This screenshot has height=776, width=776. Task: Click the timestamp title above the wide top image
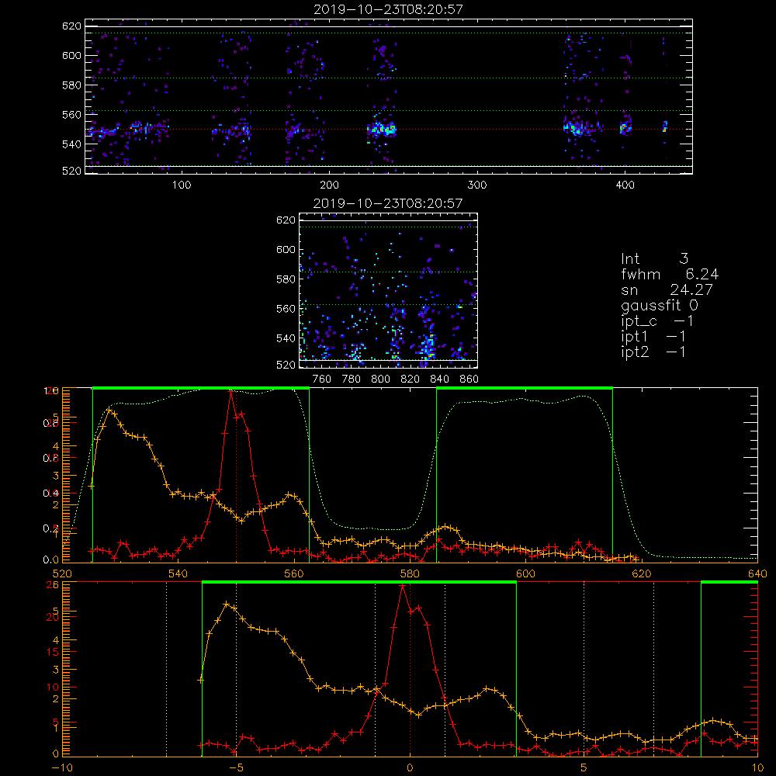(389, 9)
